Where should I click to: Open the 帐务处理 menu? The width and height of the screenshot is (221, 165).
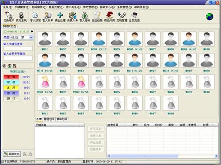[56, 7]
